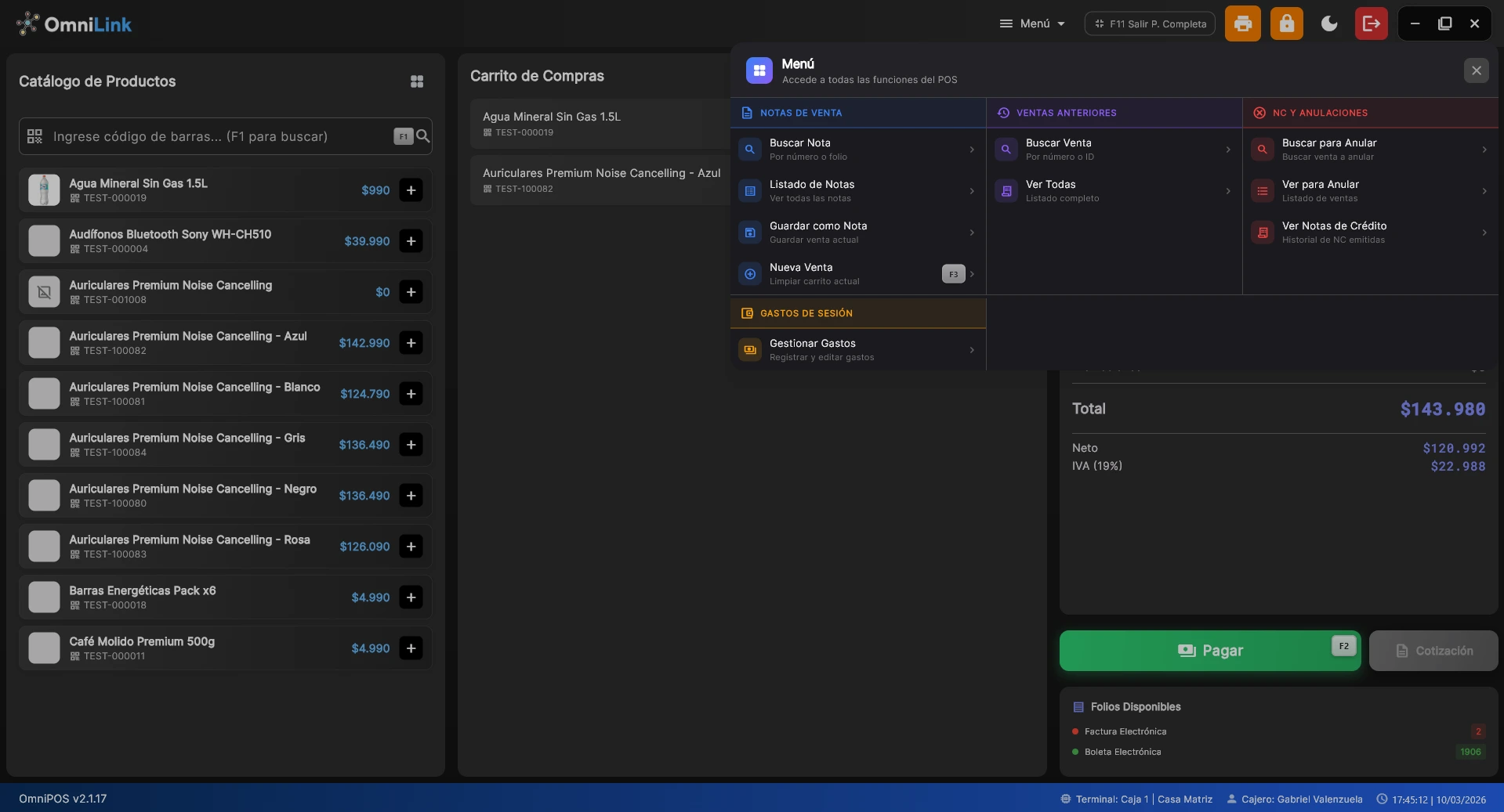Click no-image thumbnail of Auriculares TEST-001008
1504x812 pixels.
44,292
